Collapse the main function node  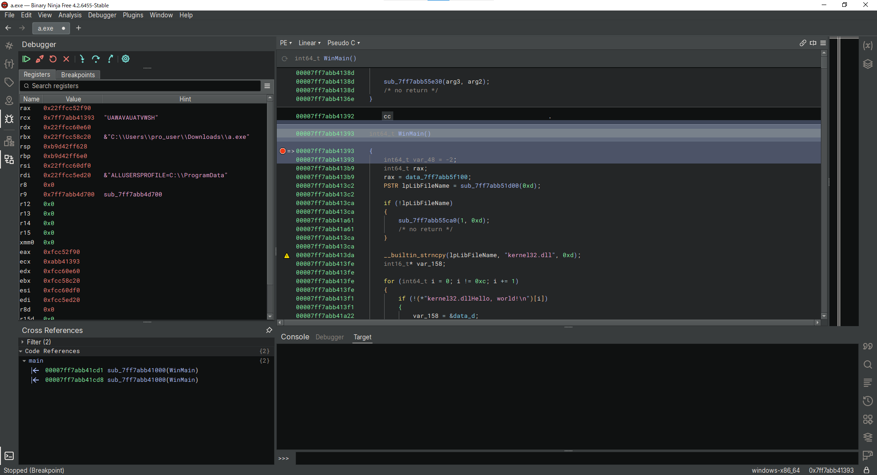click(x=24, y=361)
